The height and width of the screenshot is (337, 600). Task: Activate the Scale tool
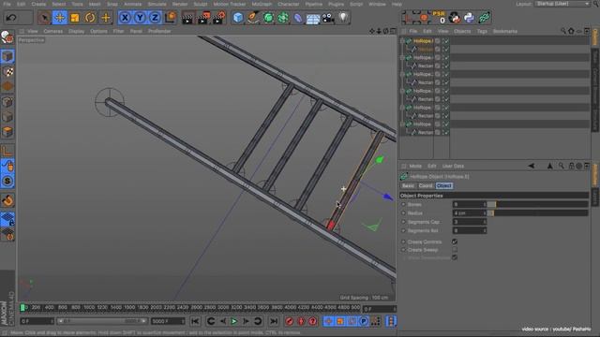pos(75,18)
